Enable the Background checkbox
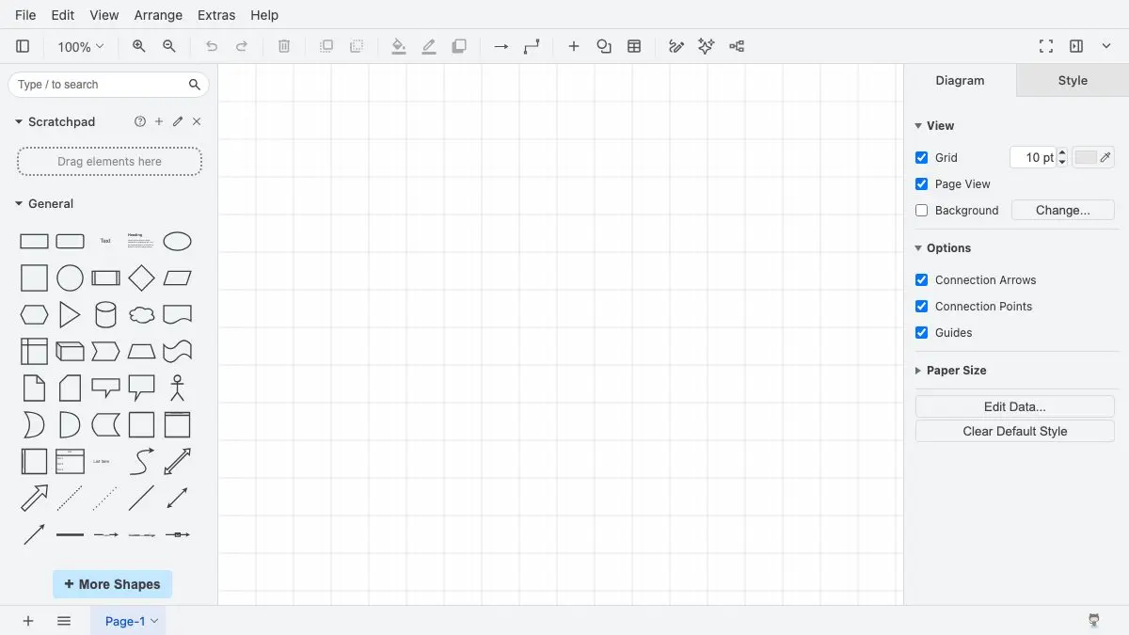 pos(922,211)
